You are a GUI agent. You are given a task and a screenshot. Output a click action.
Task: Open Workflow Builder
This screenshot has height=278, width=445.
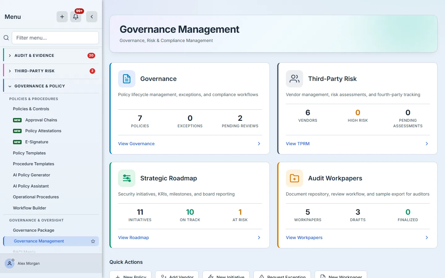tap(30, 208)
